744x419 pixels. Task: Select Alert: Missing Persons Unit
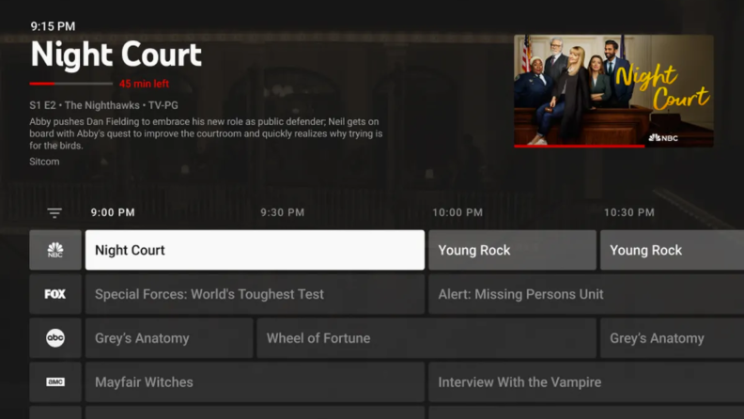pyautogui.click(x=586, y=294)
